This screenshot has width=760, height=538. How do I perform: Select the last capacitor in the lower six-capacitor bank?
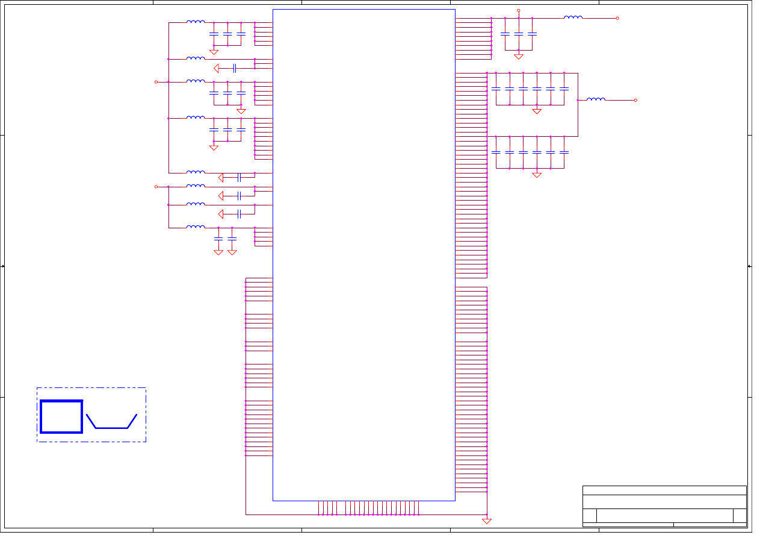pyautogui.click(x=564, y=152)
